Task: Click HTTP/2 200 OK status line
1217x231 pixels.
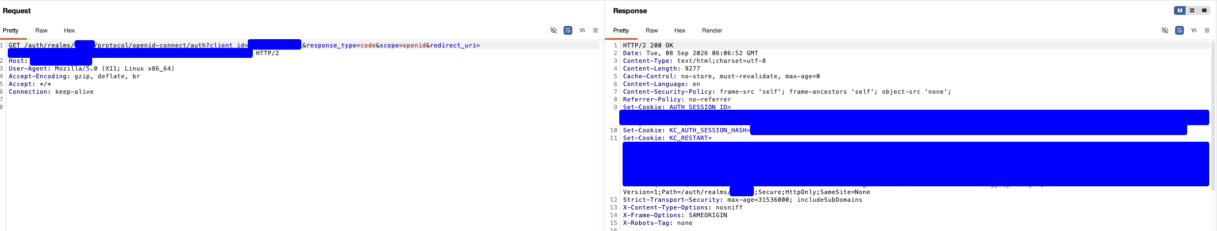Action: point(648,45)
